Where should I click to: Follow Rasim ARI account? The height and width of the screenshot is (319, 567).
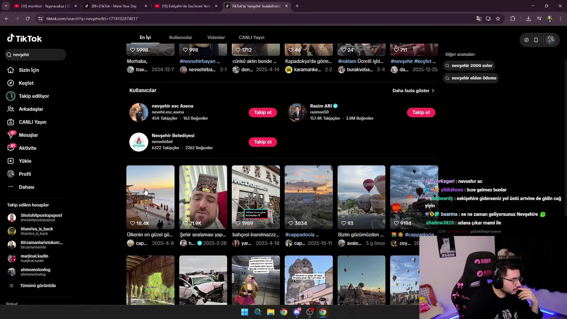click(x=421, y=113)
